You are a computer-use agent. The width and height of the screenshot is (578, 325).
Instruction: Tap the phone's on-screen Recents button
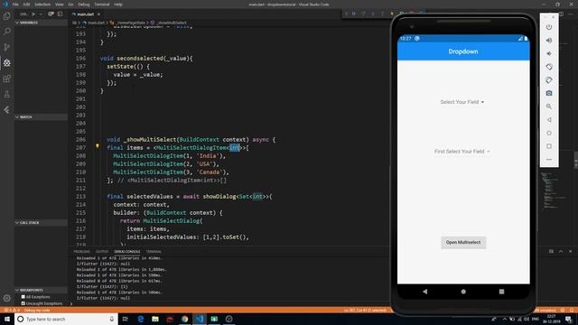501,292
